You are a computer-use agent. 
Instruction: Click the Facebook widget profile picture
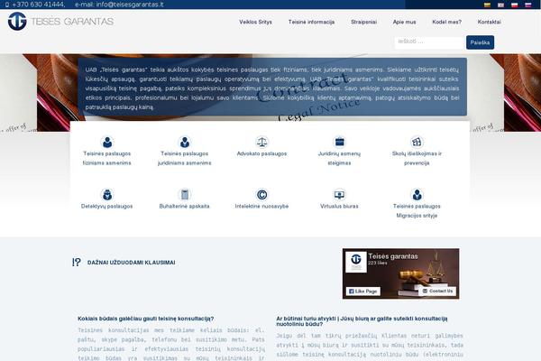pyautogui.click(x=356, y=262)
